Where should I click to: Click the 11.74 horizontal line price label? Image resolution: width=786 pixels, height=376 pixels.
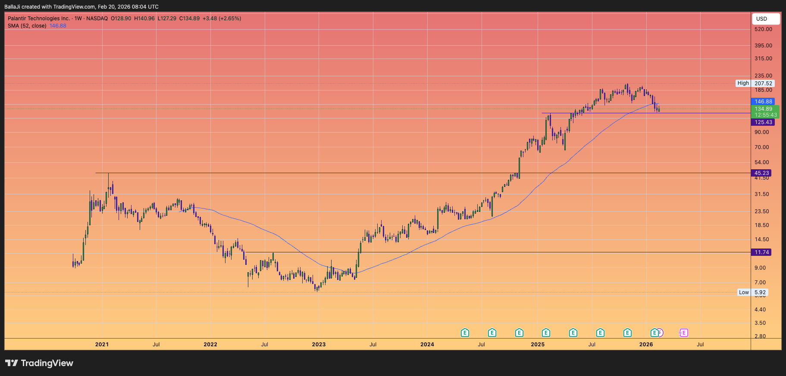click(761, 252)
